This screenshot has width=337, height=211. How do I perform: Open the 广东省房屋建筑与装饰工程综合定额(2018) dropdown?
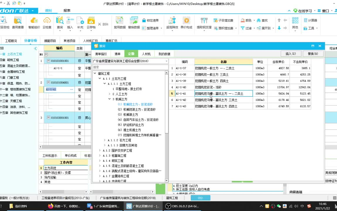pos(166,61)
